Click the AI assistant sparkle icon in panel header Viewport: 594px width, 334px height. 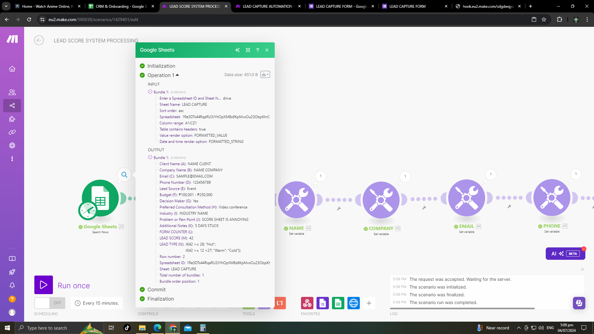(x=237, y=50)
